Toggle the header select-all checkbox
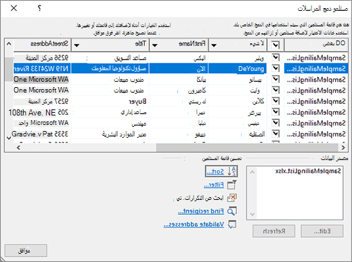Viewport: 352px width, 262px height. [276, 45]
